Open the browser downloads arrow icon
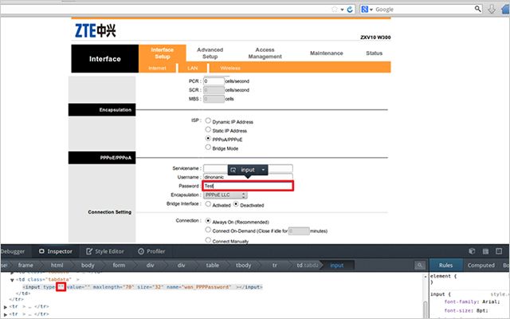510x319 pixels. [x=492, y=10]
